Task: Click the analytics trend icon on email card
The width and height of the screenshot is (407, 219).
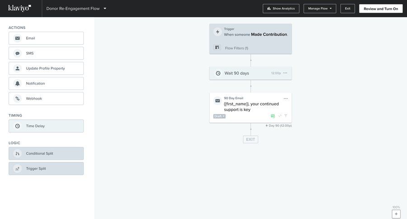Action: (x=280, y=116)
